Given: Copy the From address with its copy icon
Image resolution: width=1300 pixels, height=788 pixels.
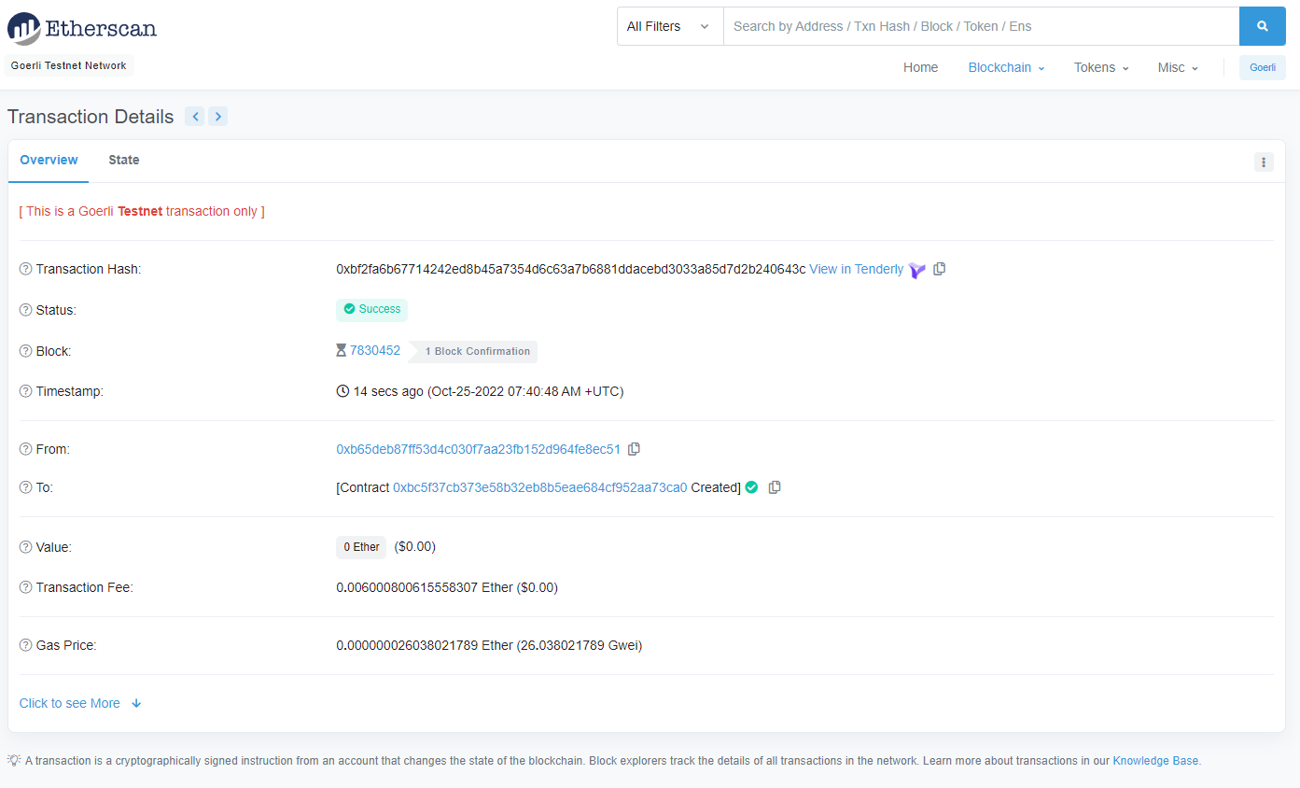Looking at the screenshot, I should tap(634, 448).
